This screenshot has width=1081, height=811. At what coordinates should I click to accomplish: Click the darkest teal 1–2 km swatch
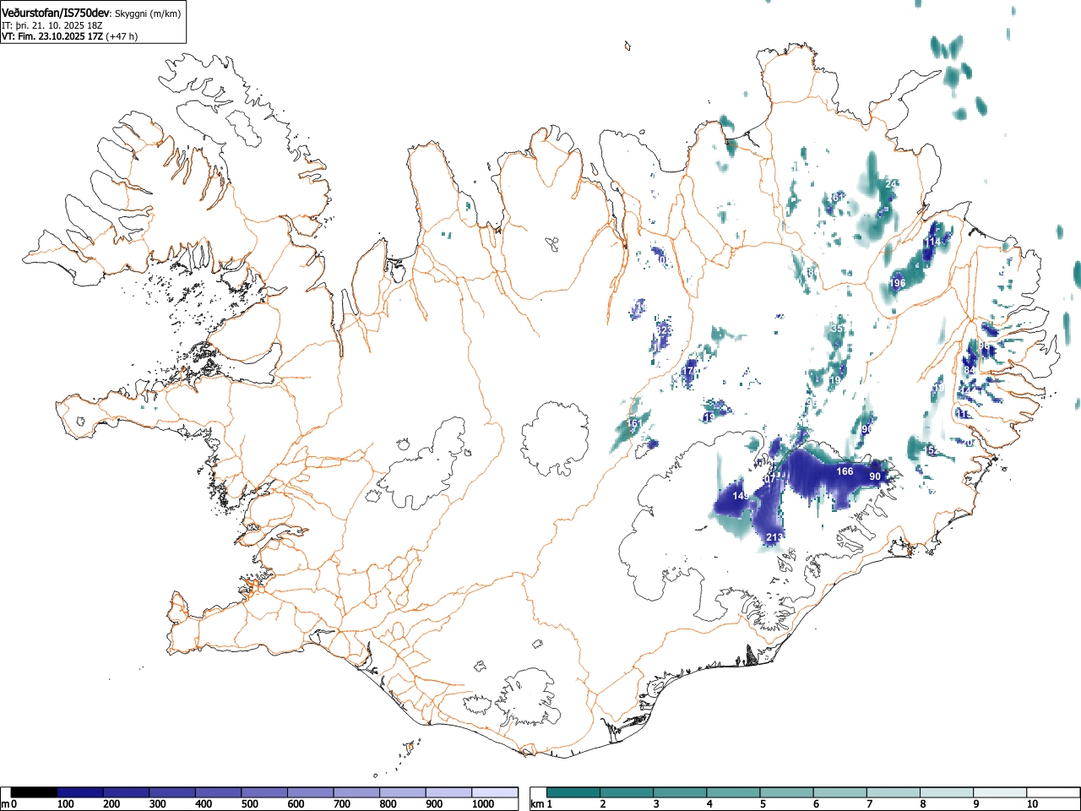(x=574, y=792)
